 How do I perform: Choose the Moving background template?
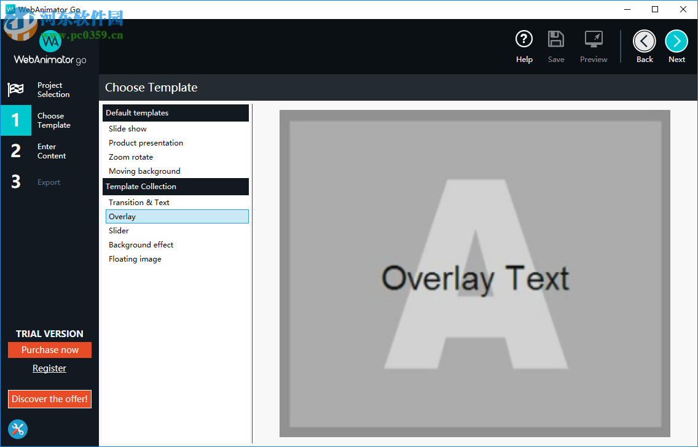point(176,171)
